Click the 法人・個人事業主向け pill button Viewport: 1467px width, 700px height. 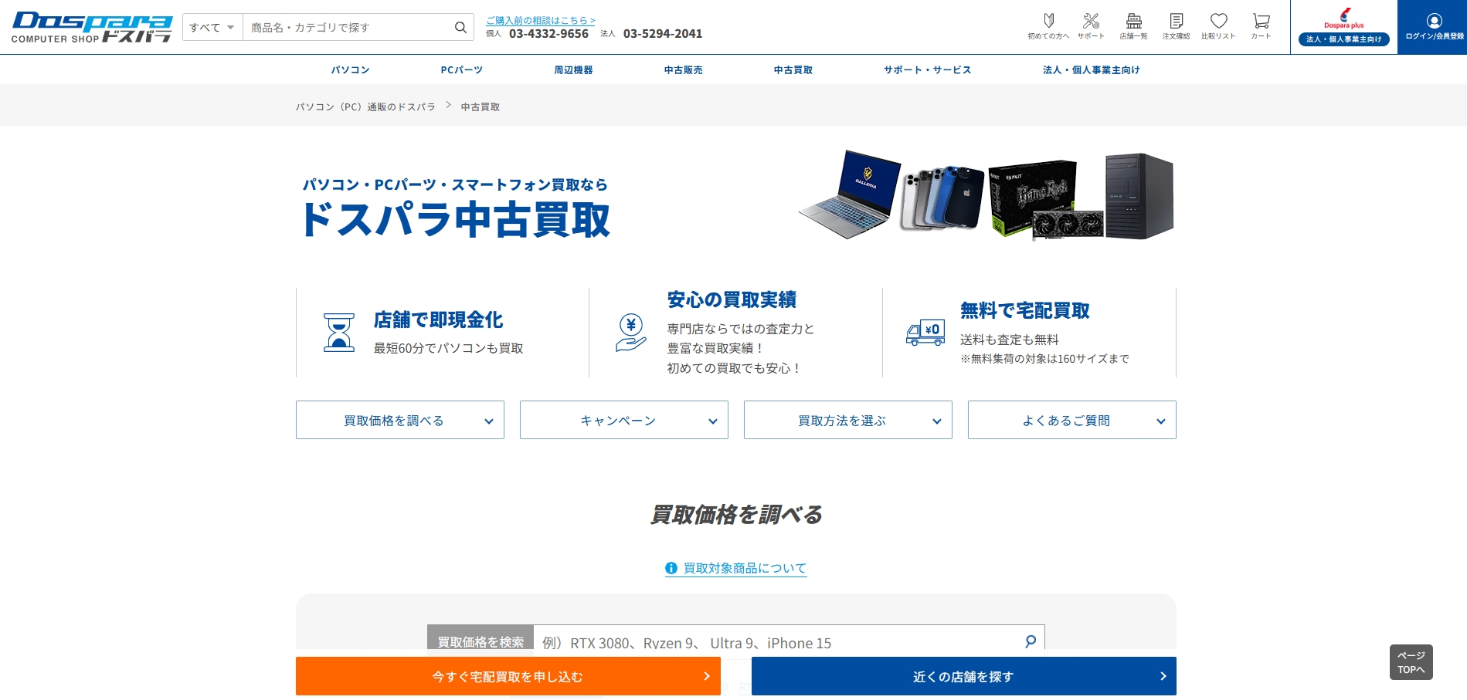(1344, 39)
